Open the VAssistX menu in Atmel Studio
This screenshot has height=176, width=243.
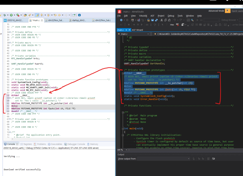click(x=143, y=16)
